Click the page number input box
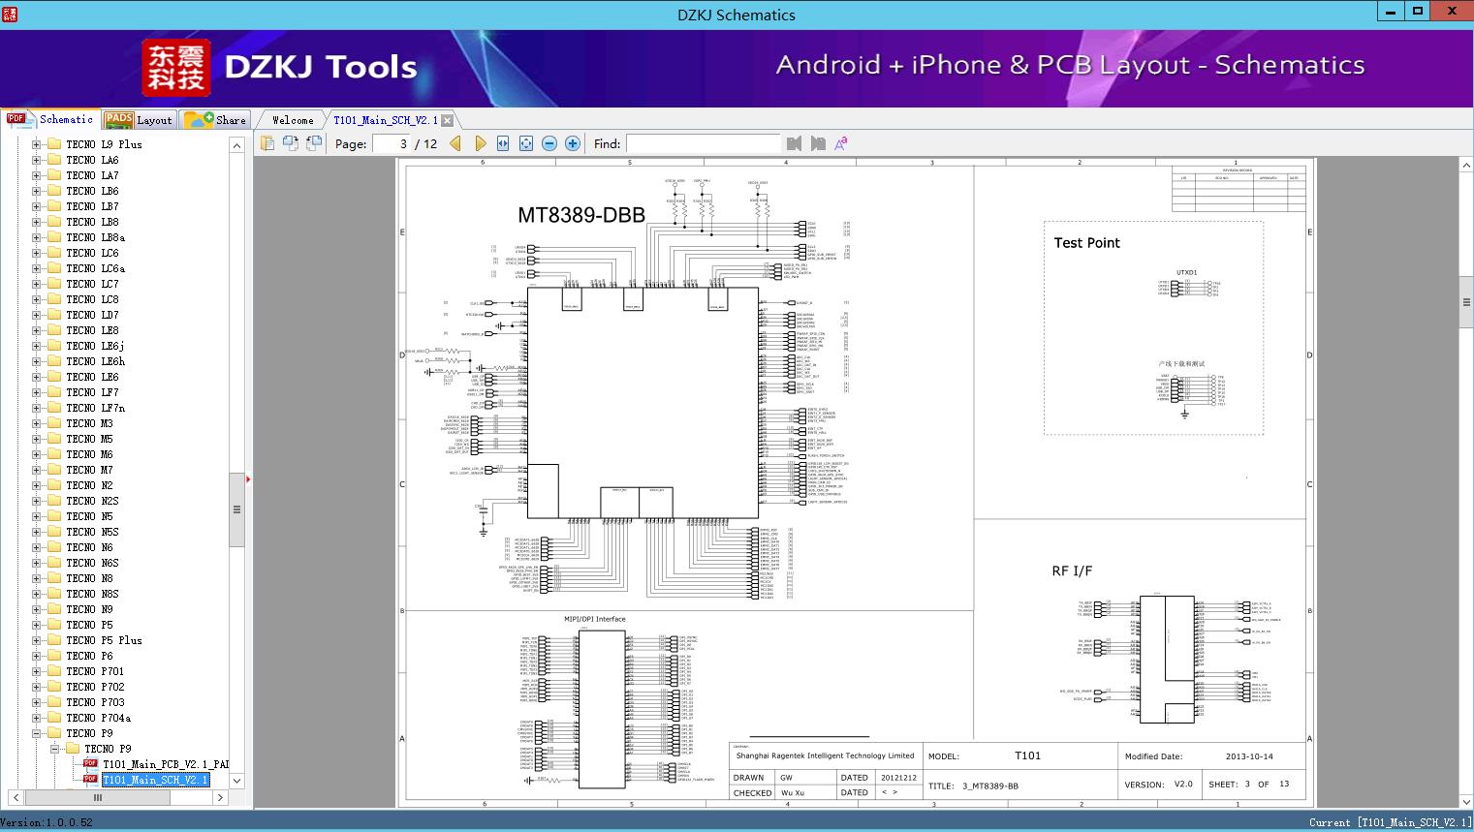Screen dimensions: 1474x832 click(391, 143)
